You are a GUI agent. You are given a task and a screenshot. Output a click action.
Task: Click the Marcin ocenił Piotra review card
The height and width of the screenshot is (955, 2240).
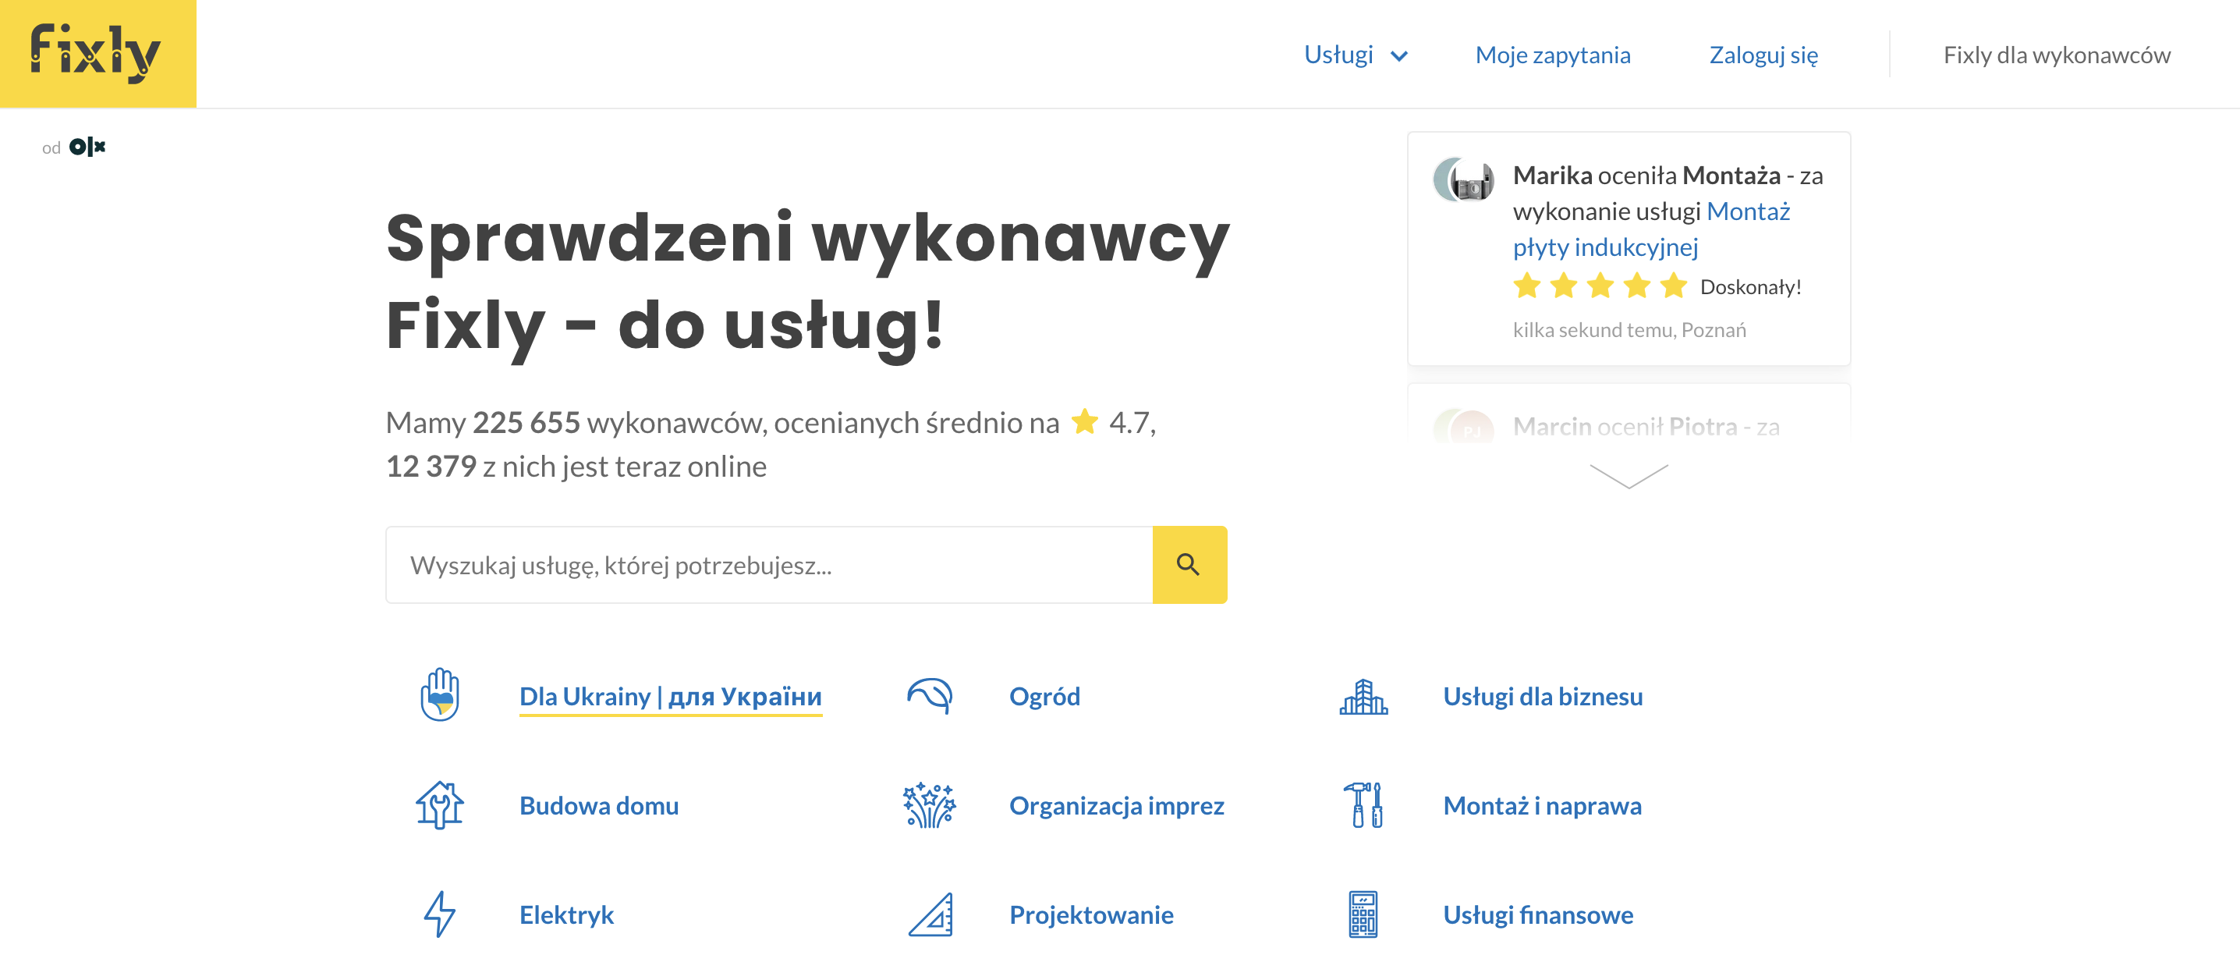1628,416
